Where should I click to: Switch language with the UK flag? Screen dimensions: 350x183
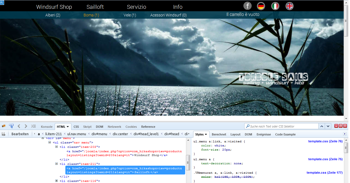click(x=290, y=6)
